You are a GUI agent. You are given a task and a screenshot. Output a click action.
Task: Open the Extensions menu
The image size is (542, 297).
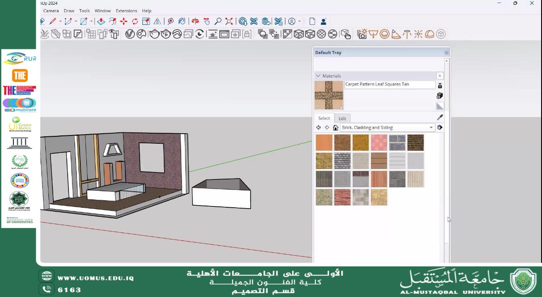(x=126, y=10)
